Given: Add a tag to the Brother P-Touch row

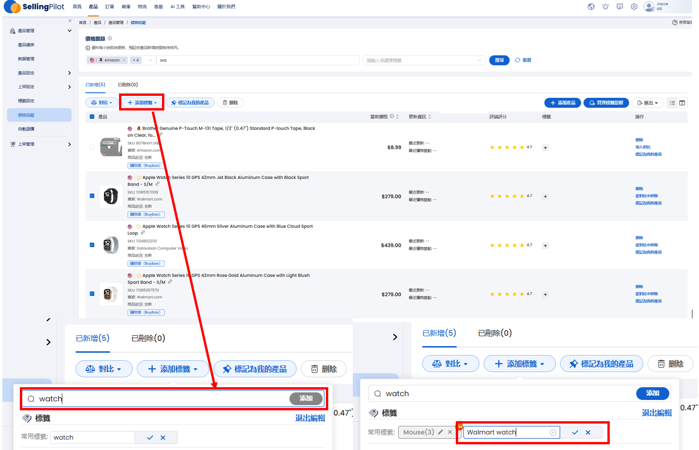Looking at the screenshot, I should (545, 148).
